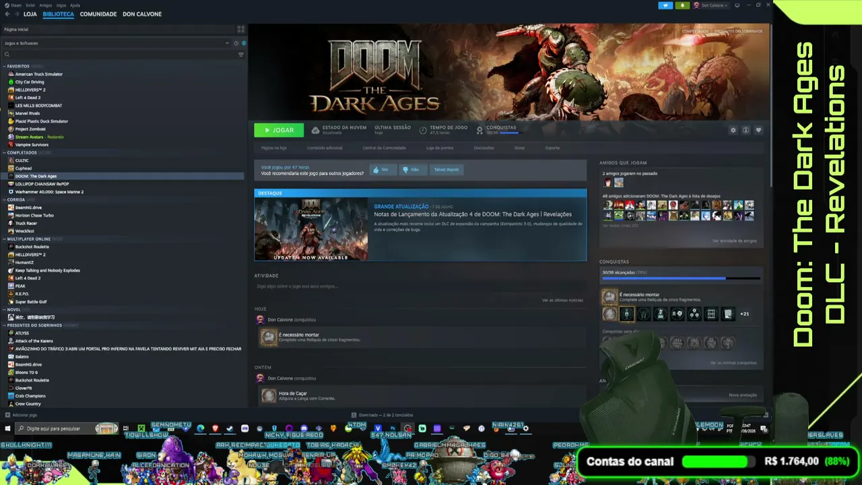Select Warhammer 40,000: Space Marine 2
862x485 pixels.
tap(49, 192)
